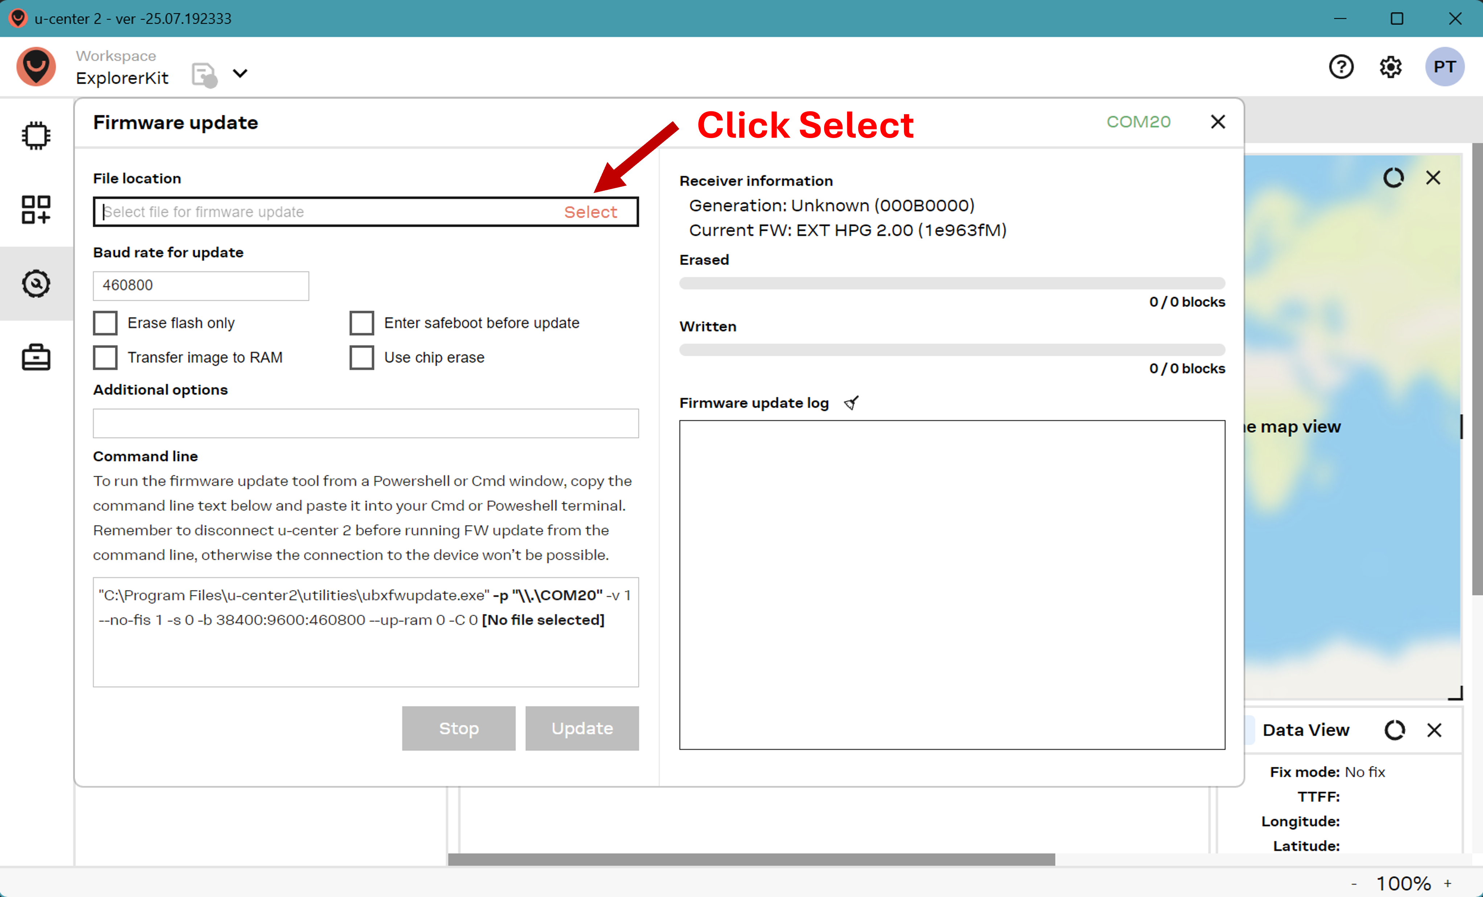This screenshot has width=1483, height=897.
Task: Tick the Use chip erase checkbox
Action: [362, 357]
